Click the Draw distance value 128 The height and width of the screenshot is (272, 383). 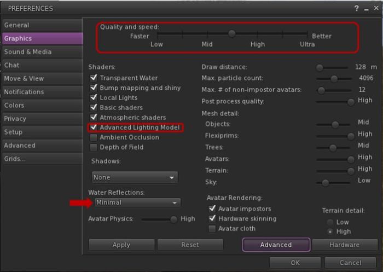[361, 67]
